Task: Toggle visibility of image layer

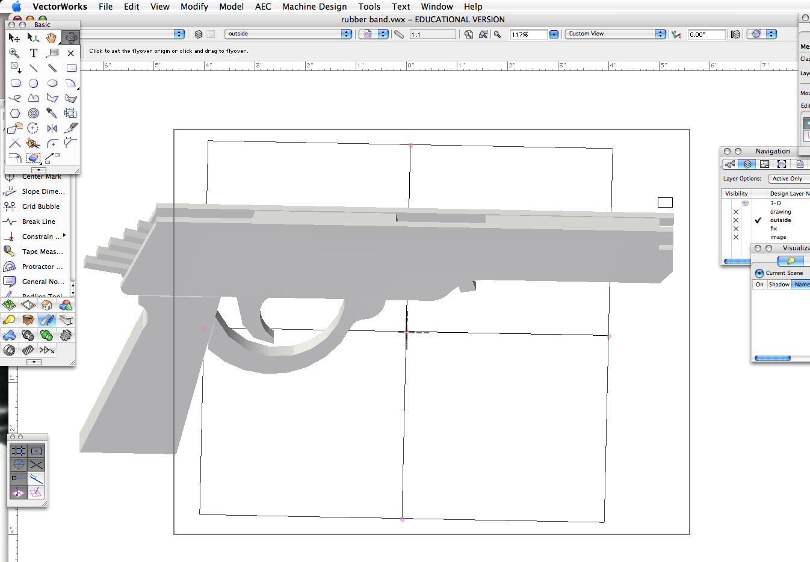Action: (x=736, y=237)
